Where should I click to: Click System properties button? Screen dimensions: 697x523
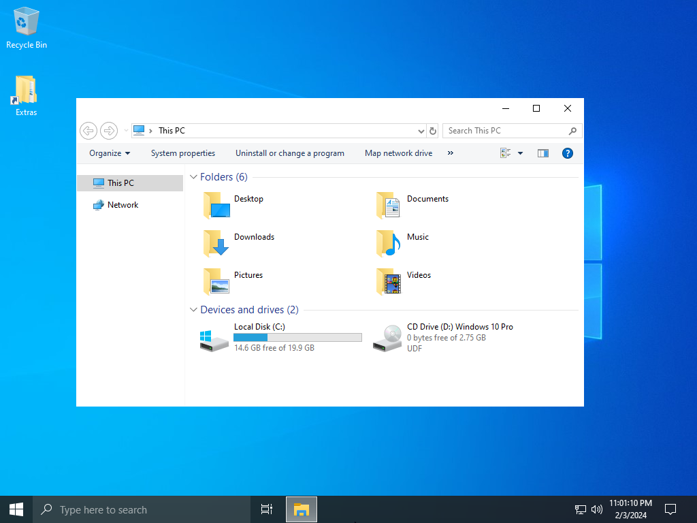[x=182, y=153]
